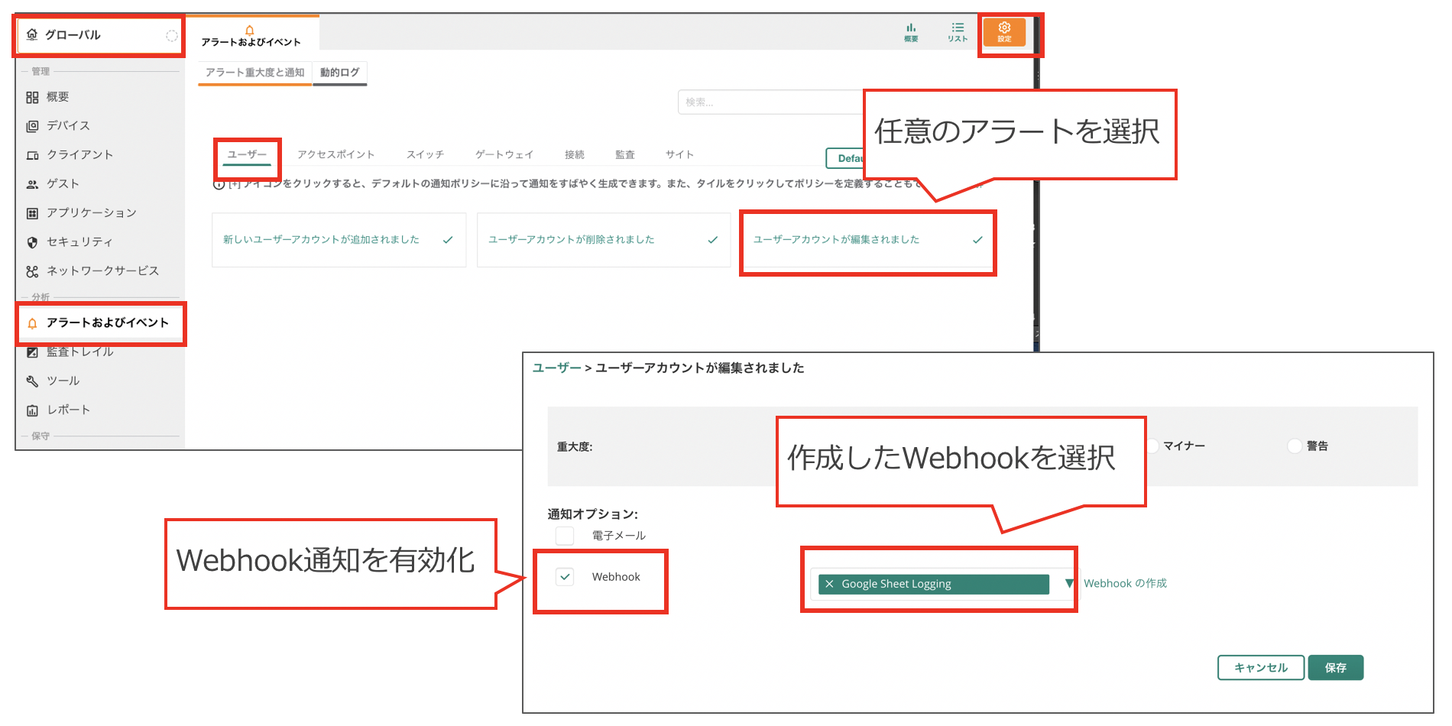Open the レポート reports icon
This screenshot has width=1452, height=726.
click(x=32, y=410)
